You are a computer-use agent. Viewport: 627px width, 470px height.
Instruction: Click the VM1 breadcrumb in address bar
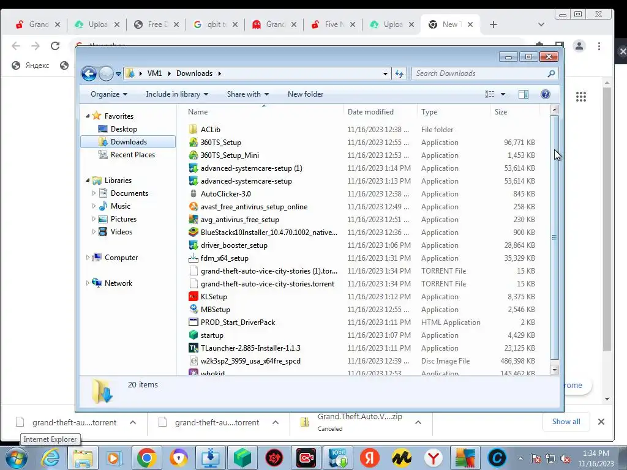pyautogui.click(x=155, y=73)
